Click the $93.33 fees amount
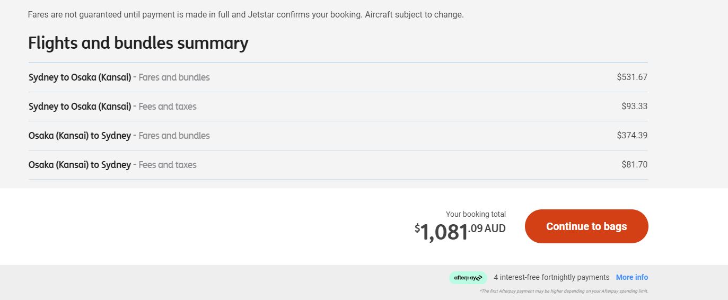 tap(635, 106)
